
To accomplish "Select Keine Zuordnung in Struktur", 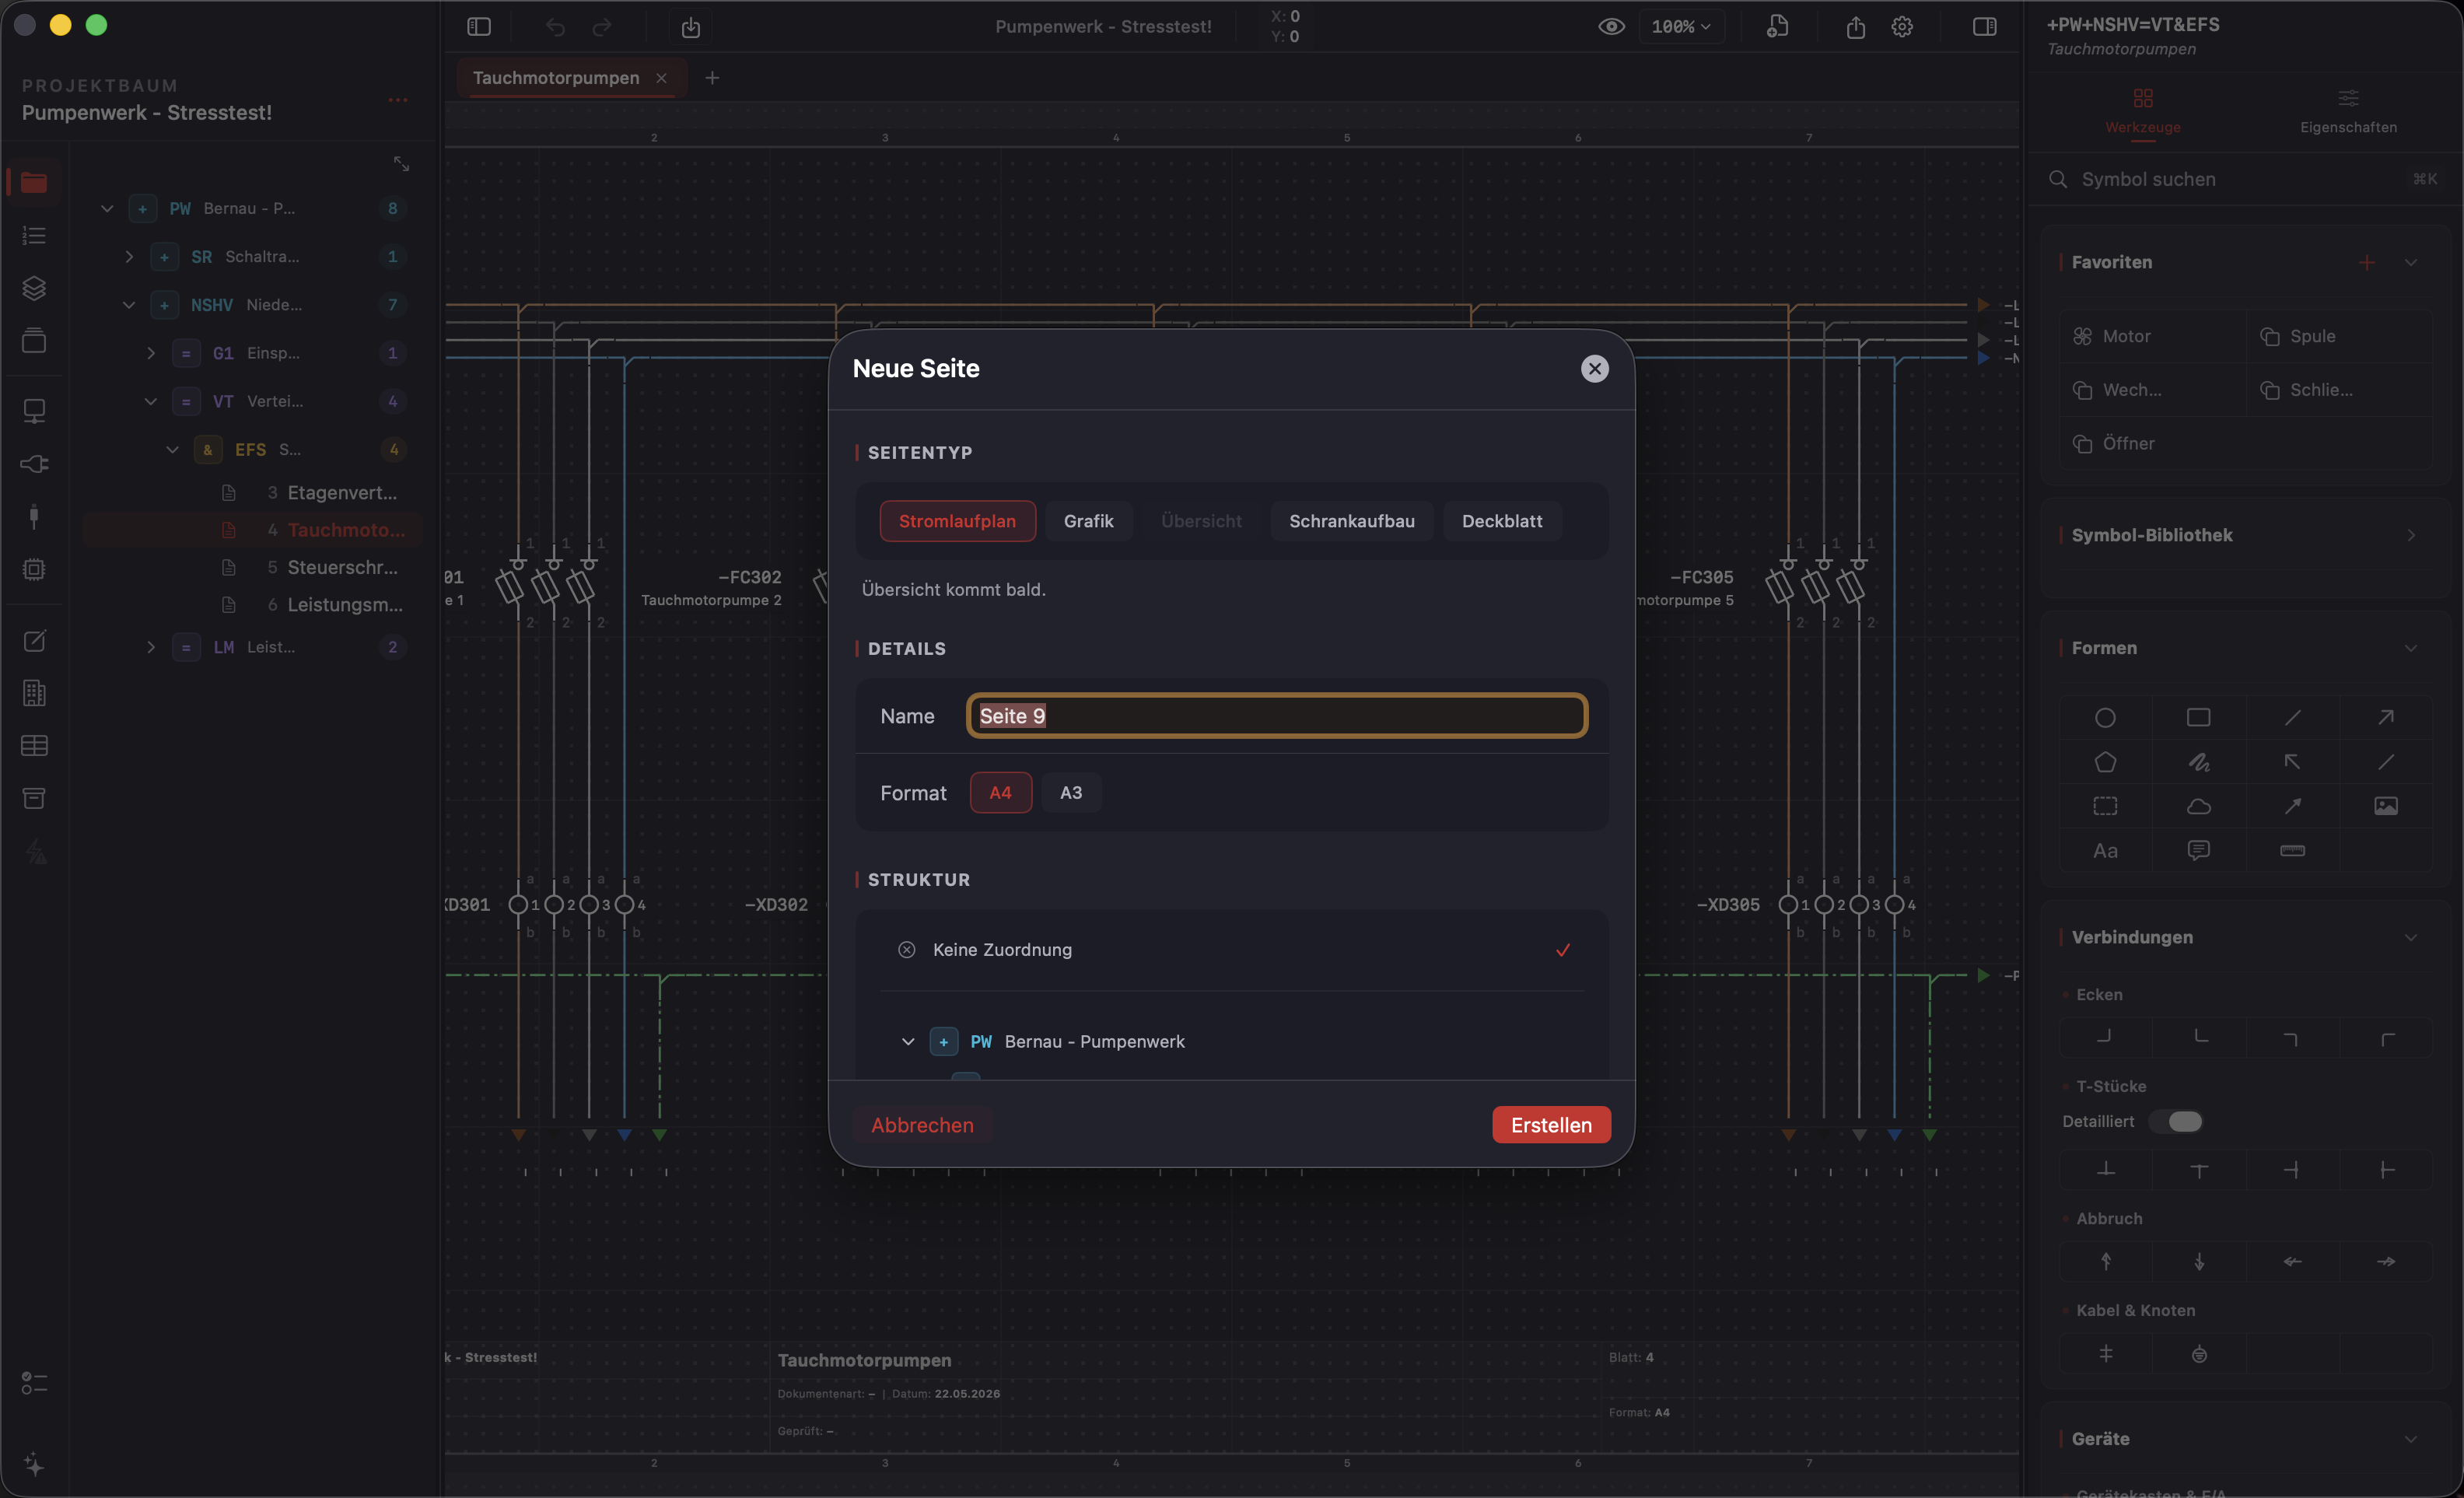I will coord(1231,950).
